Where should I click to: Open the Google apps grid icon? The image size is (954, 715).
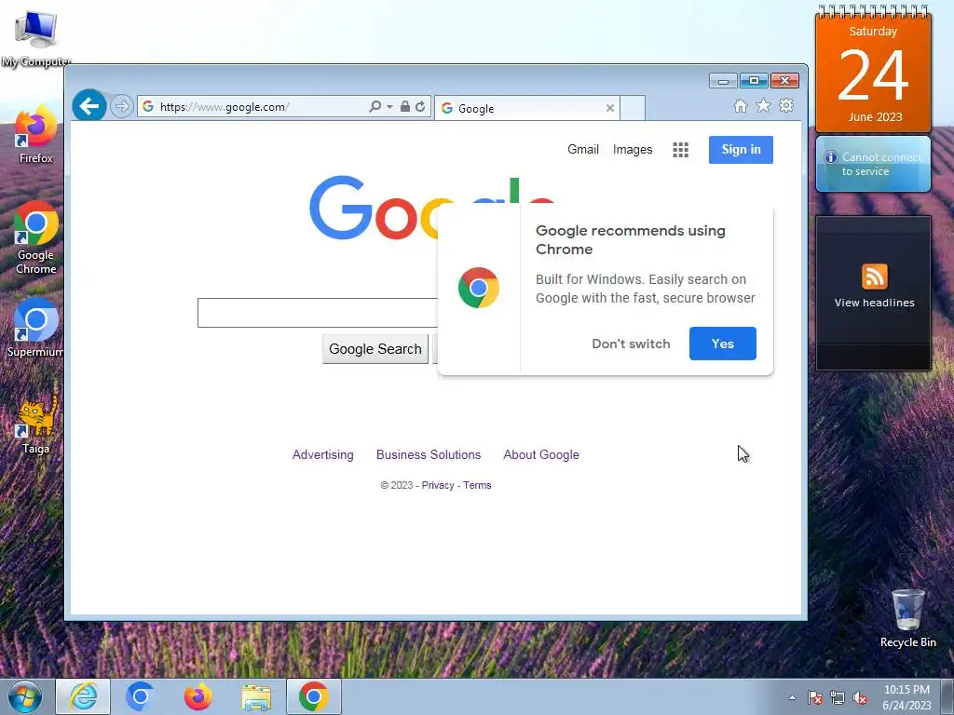pos(681,150)
